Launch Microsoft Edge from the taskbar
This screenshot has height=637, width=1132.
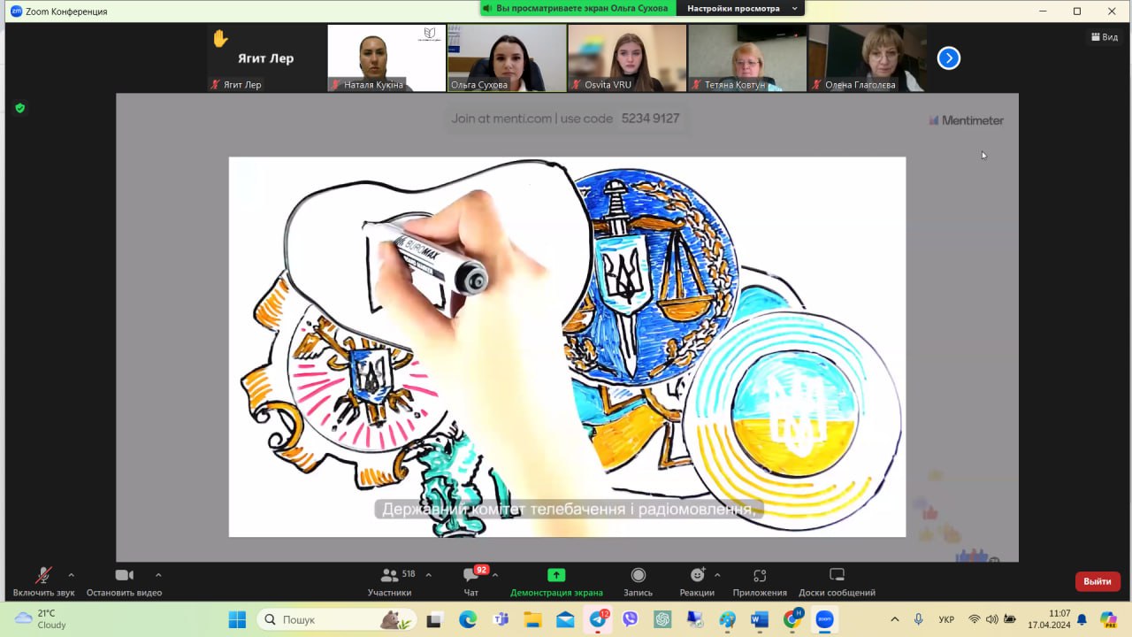[467, 619]
